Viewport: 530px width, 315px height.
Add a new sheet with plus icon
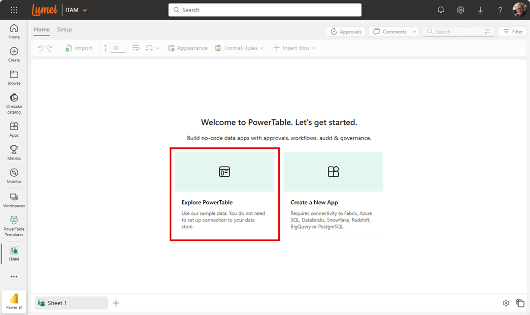(x=116, y=303)
